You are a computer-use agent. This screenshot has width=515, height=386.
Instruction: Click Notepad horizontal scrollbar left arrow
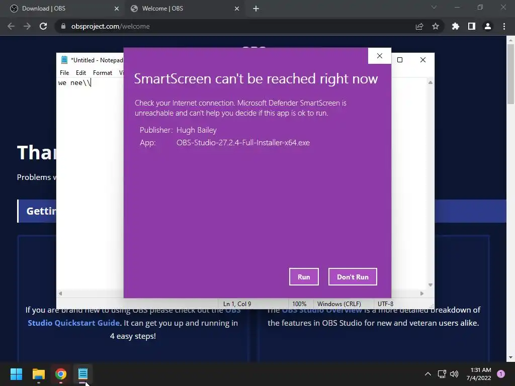tap(60, 294)
